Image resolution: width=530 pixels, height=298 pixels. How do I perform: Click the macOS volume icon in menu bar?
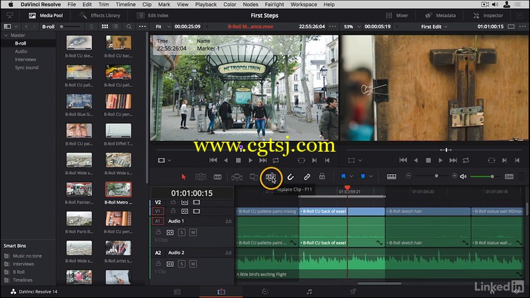pyautogui.click(x=495, y=5)
